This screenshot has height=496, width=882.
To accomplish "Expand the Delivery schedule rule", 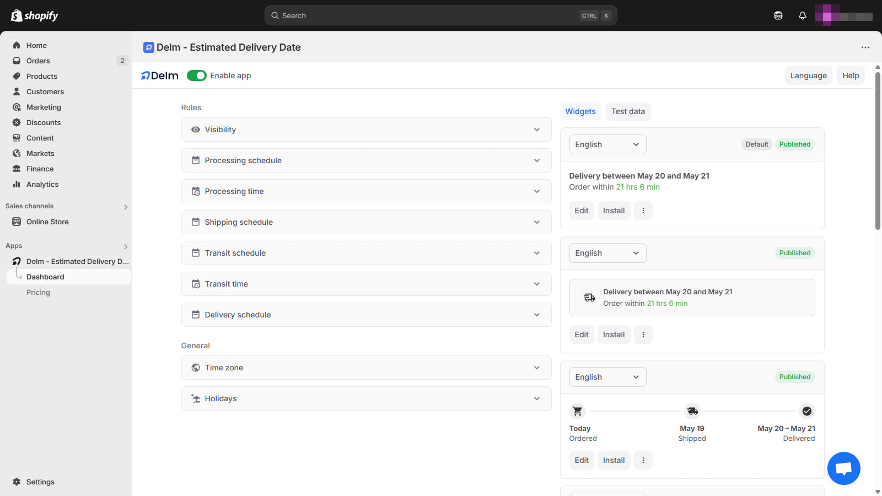I will (x=366, y=315).
